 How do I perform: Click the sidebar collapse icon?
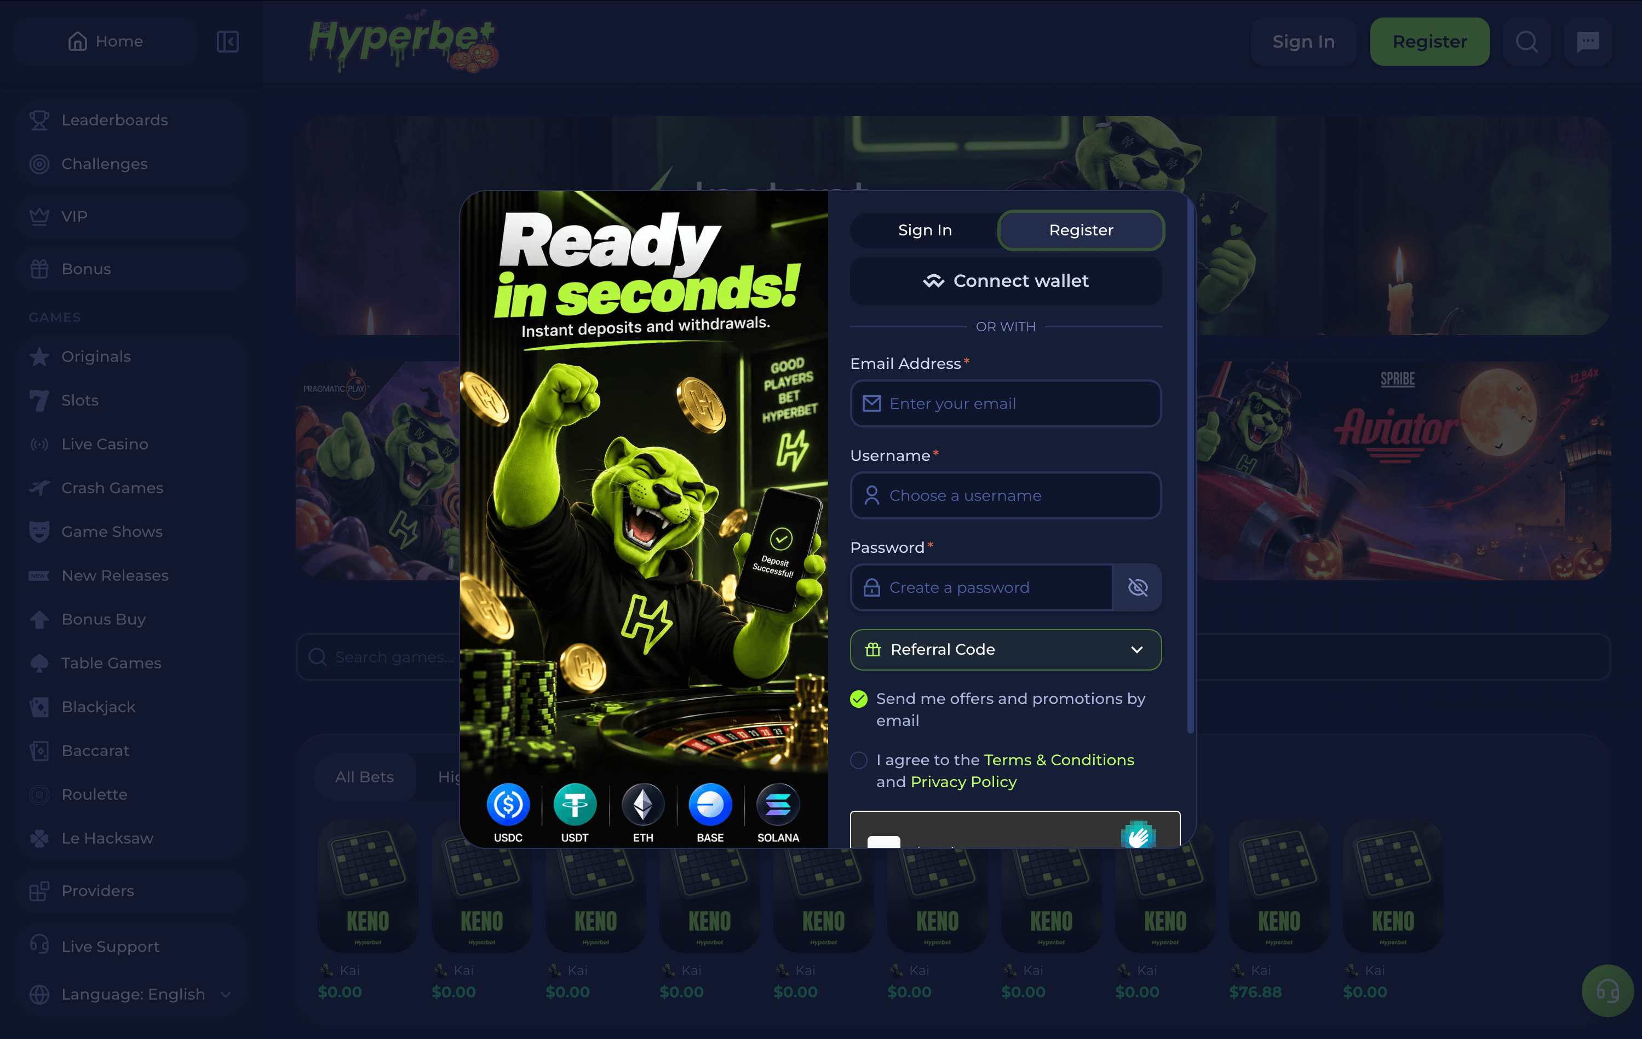click(x=227, y=42)
